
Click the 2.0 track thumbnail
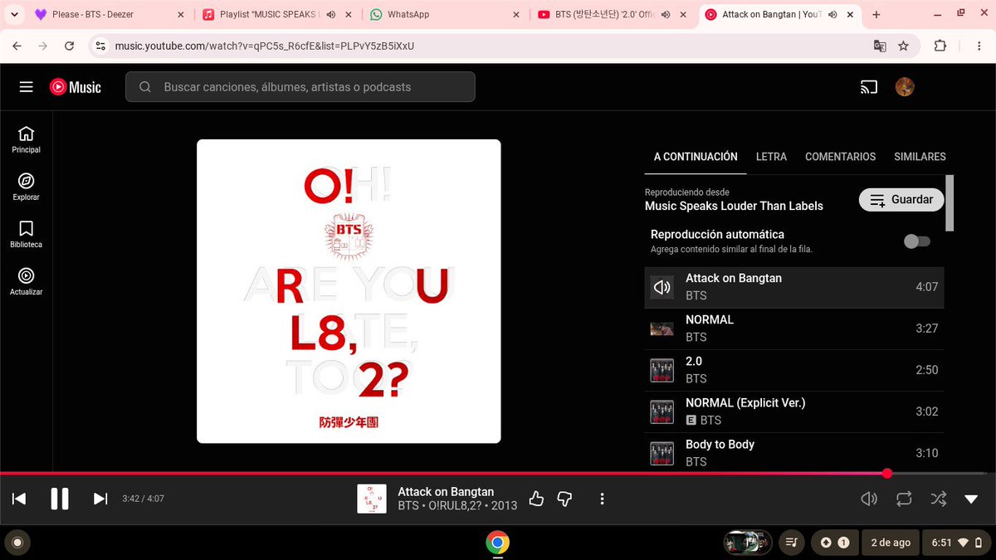tap(662, 370)
